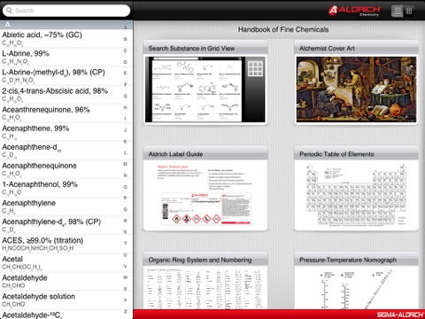Click the Sigma-Aldrich footer logo
This screenshot has width=425, height=319.
point(399,315)
